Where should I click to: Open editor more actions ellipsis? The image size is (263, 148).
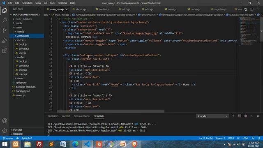click(x=258, y=9)
